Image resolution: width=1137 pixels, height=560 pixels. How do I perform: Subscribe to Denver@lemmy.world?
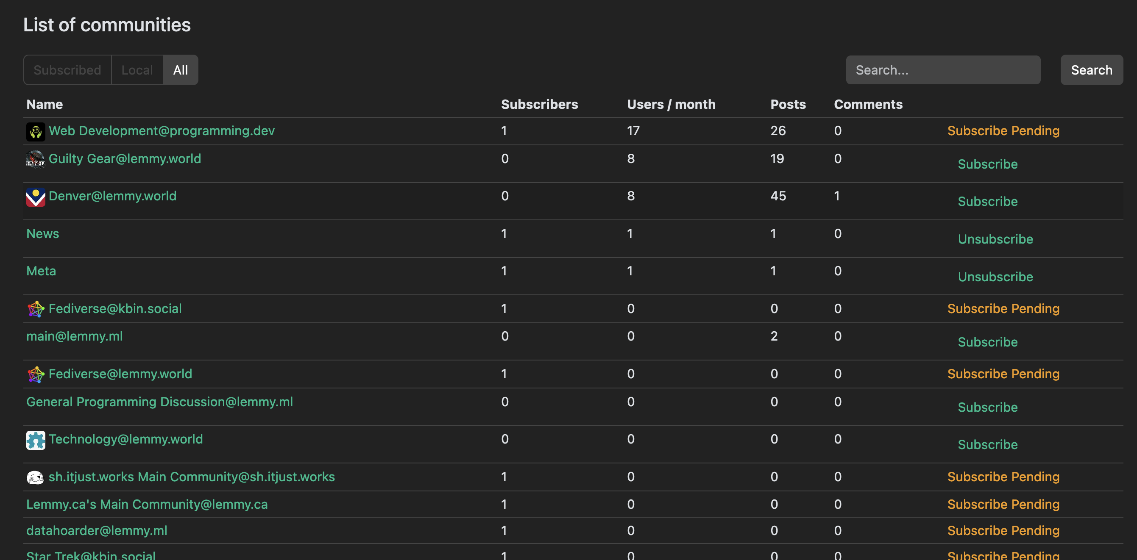(988, 202)
